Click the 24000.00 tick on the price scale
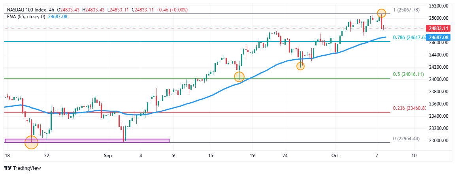Screen dimensions: 456x175 (x=439, y=79)
